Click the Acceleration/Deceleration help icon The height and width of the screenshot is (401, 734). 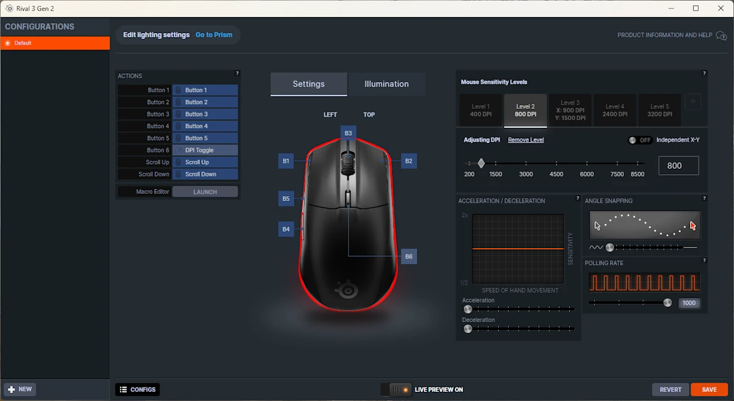[x=577, y=198]
